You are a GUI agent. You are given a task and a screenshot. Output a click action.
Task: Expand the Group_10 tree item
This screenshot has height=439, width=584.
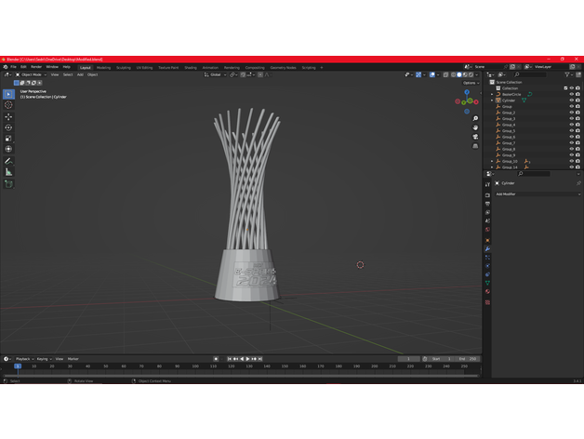(492, 161)
